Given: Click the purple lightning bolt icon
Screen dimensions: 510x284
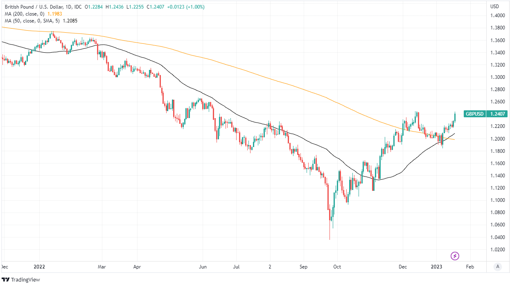Looking at the screenshot, I should 455,256.
